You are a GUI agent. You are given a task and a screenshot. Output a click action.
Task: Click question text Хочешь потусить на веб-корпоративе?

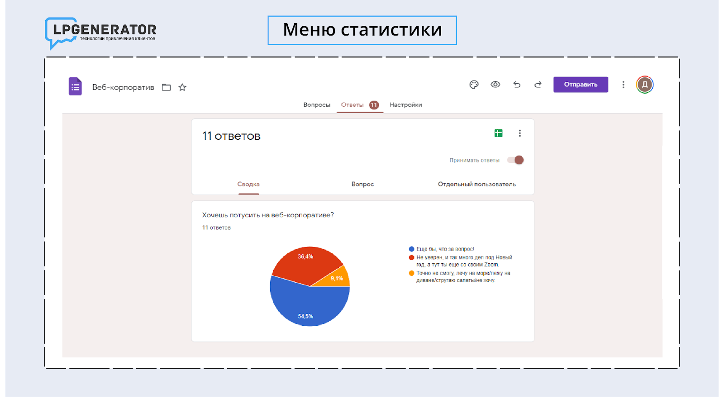[268, 215]
